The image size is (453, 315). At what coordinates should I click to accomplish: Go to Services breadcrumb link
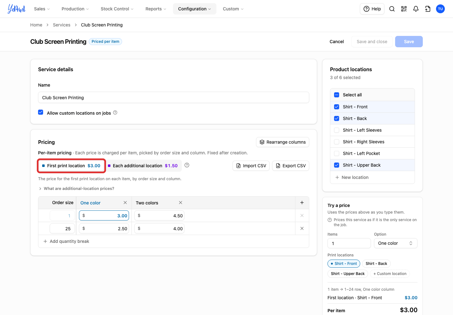pyautogui.click(x=62, y=25)
